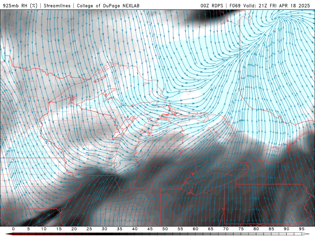Click the "60" colorbar scale label

pyautogui.click(x=195, y=229)
